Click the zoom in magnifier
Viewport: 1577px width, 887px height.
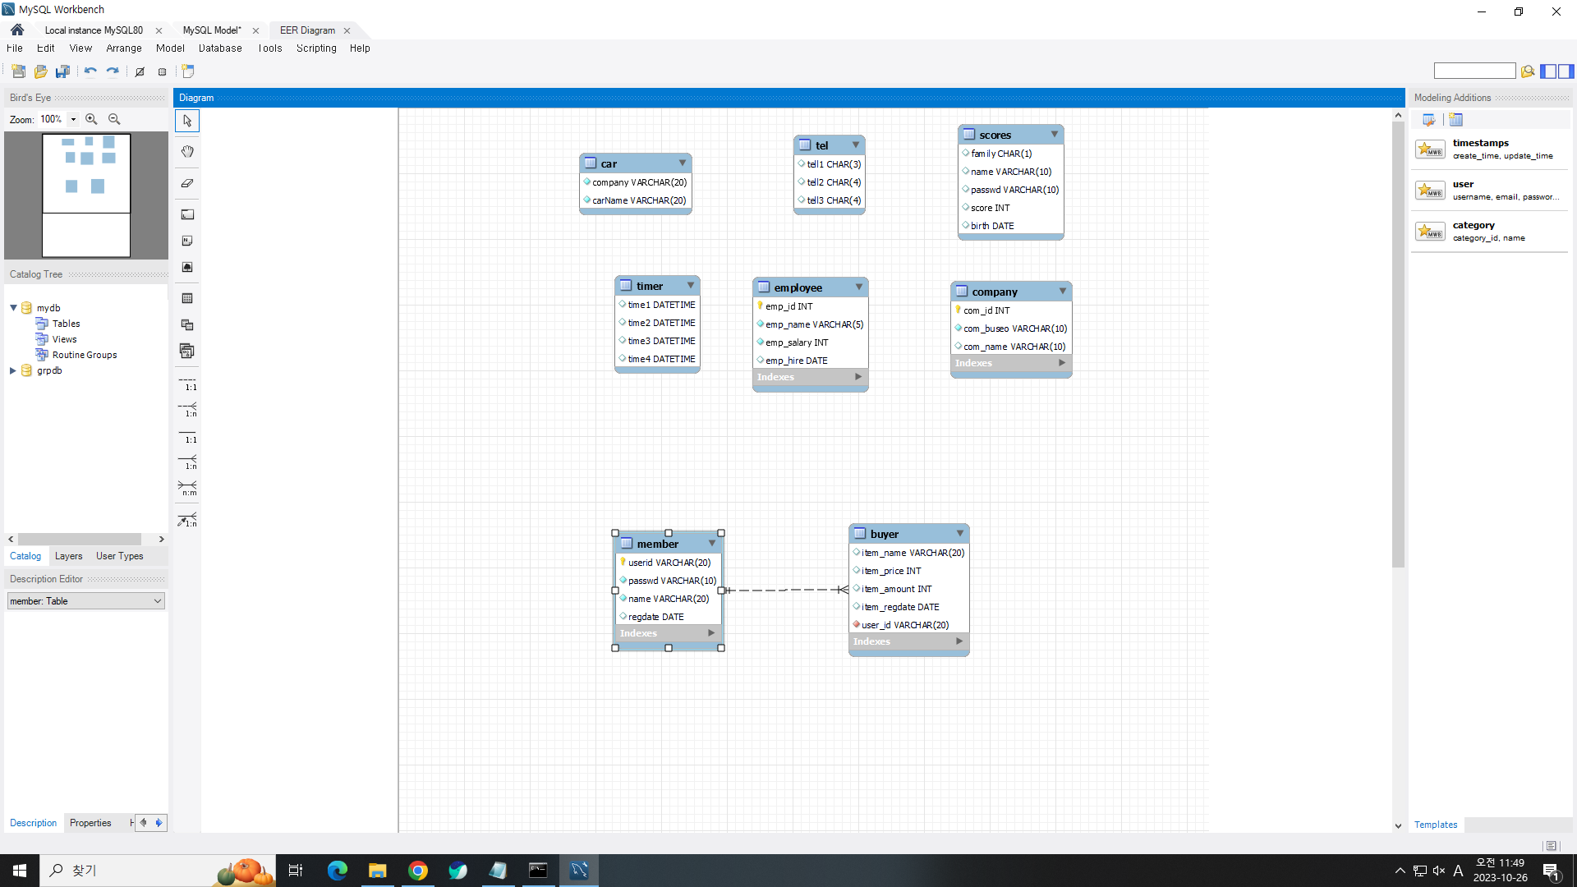tap(91, 119)
